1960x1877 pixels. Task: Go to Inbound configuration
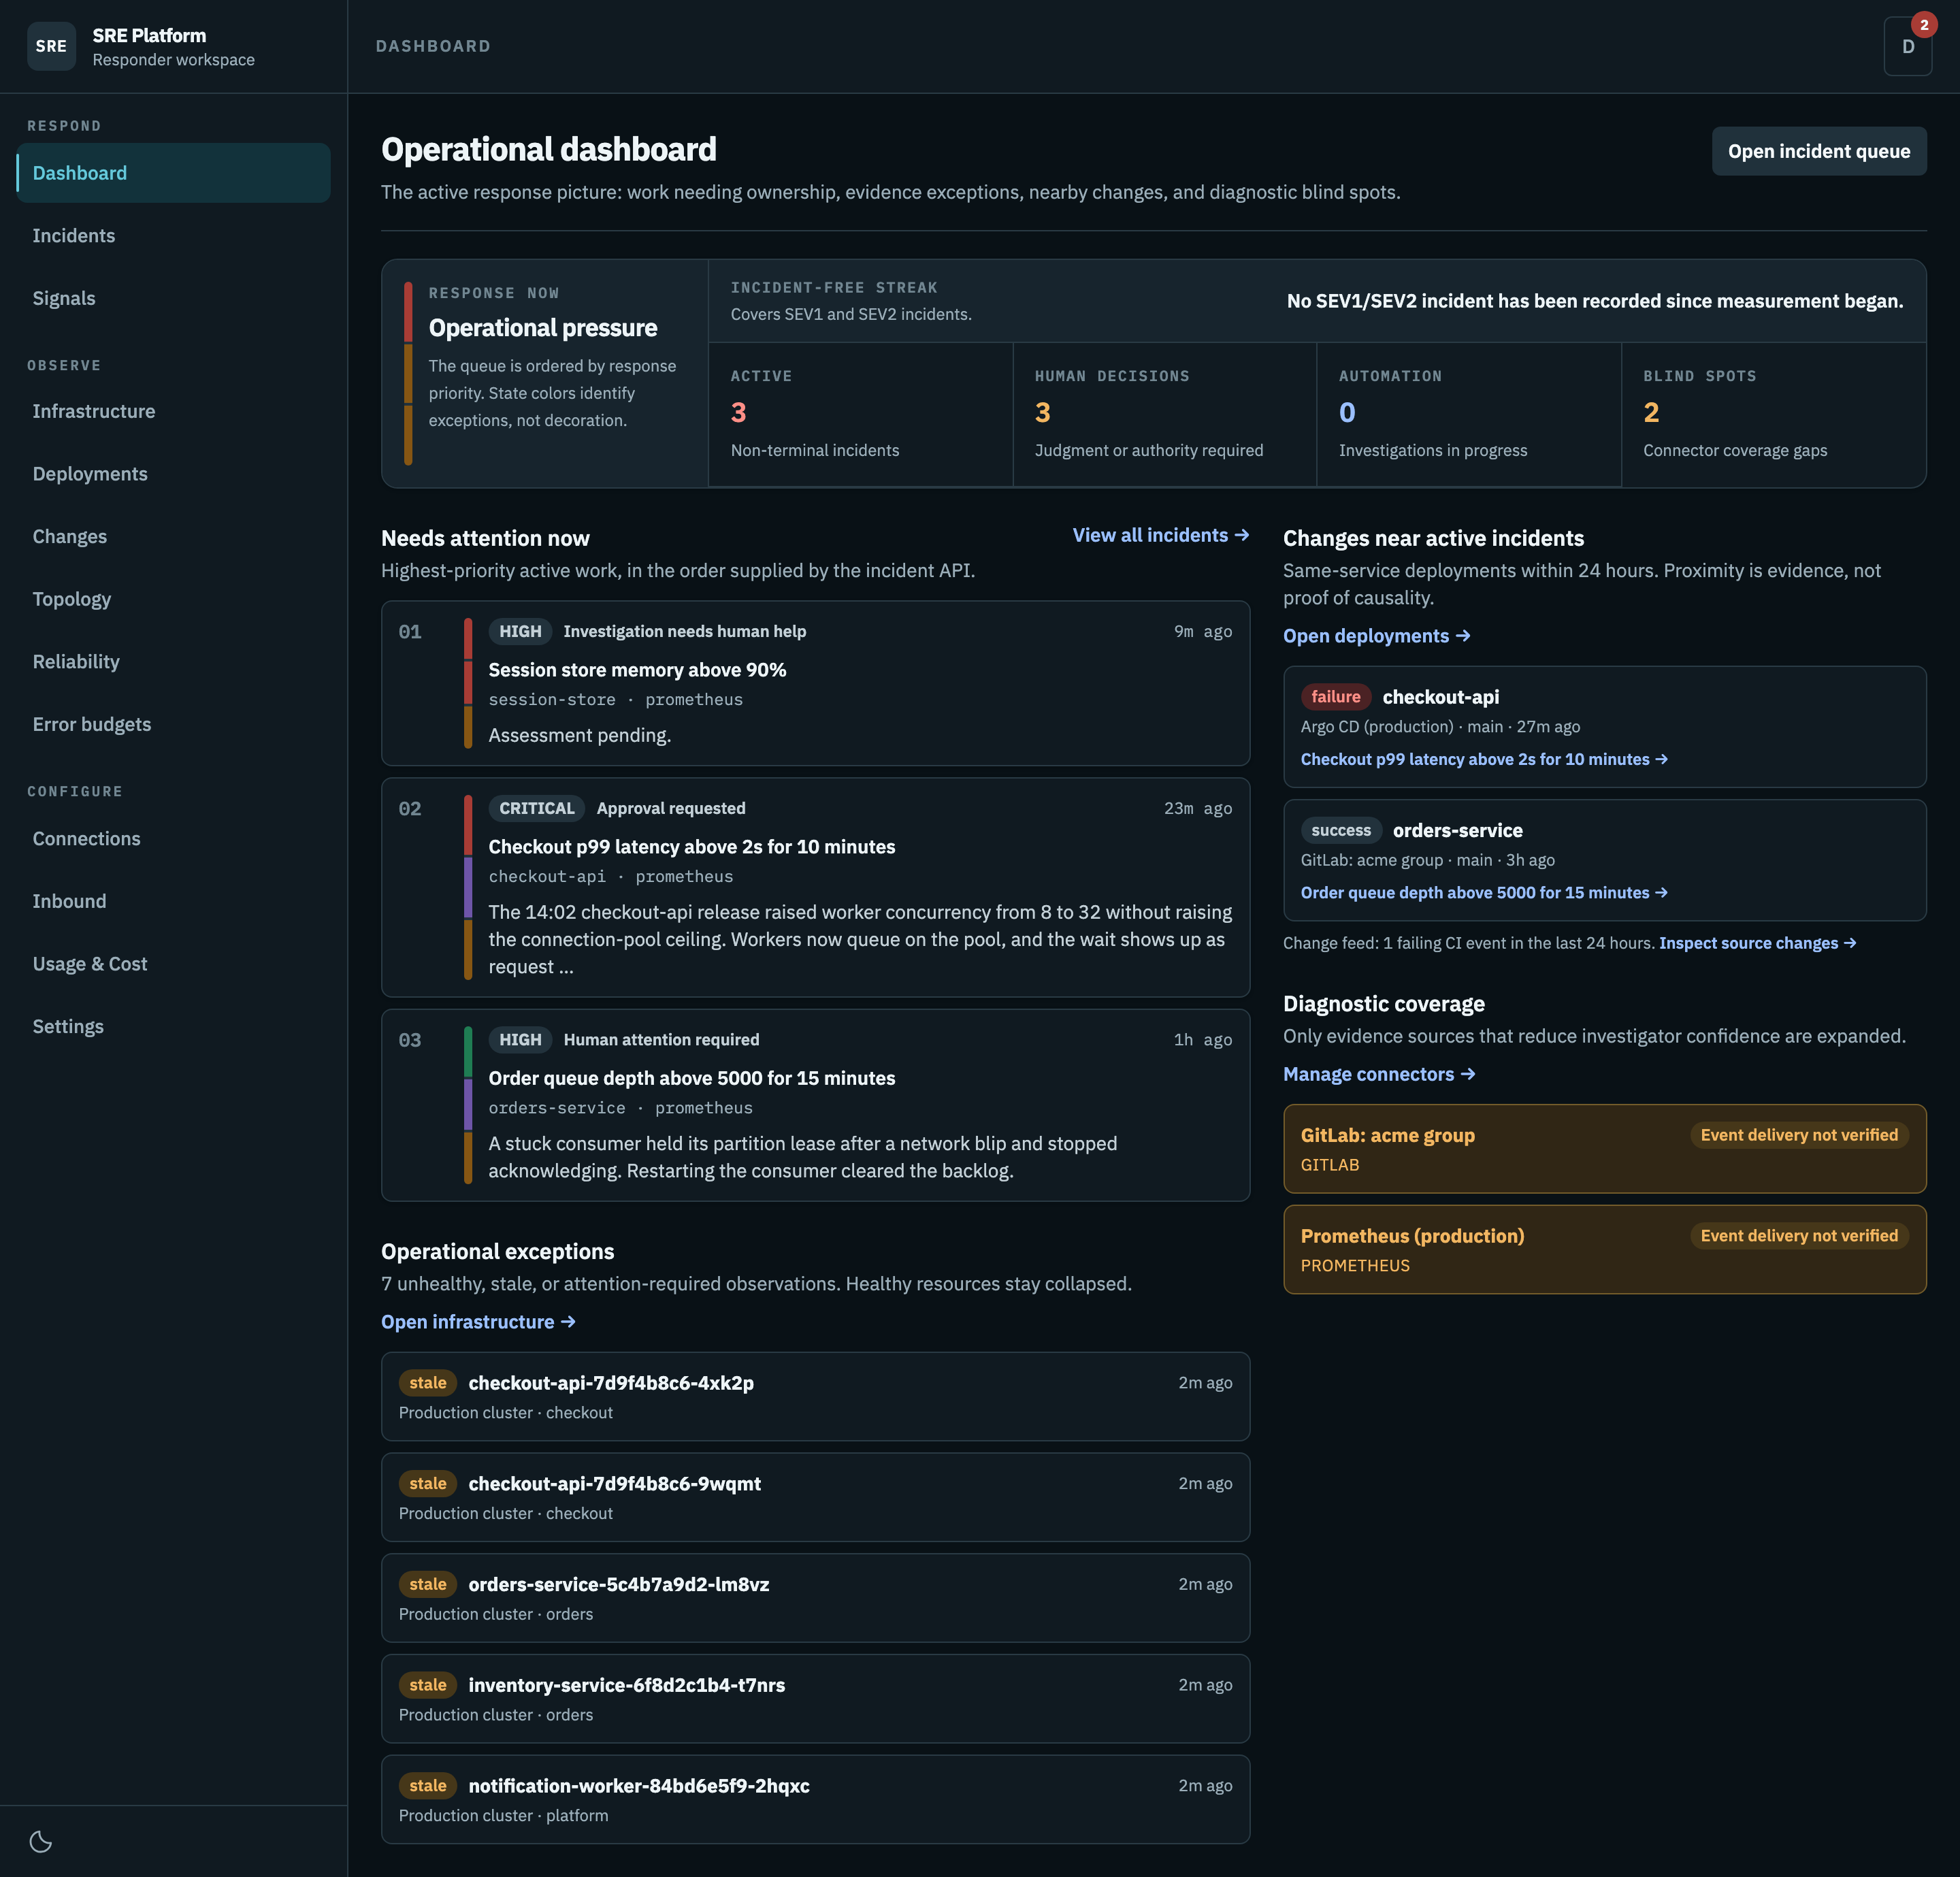coord(173,901)
